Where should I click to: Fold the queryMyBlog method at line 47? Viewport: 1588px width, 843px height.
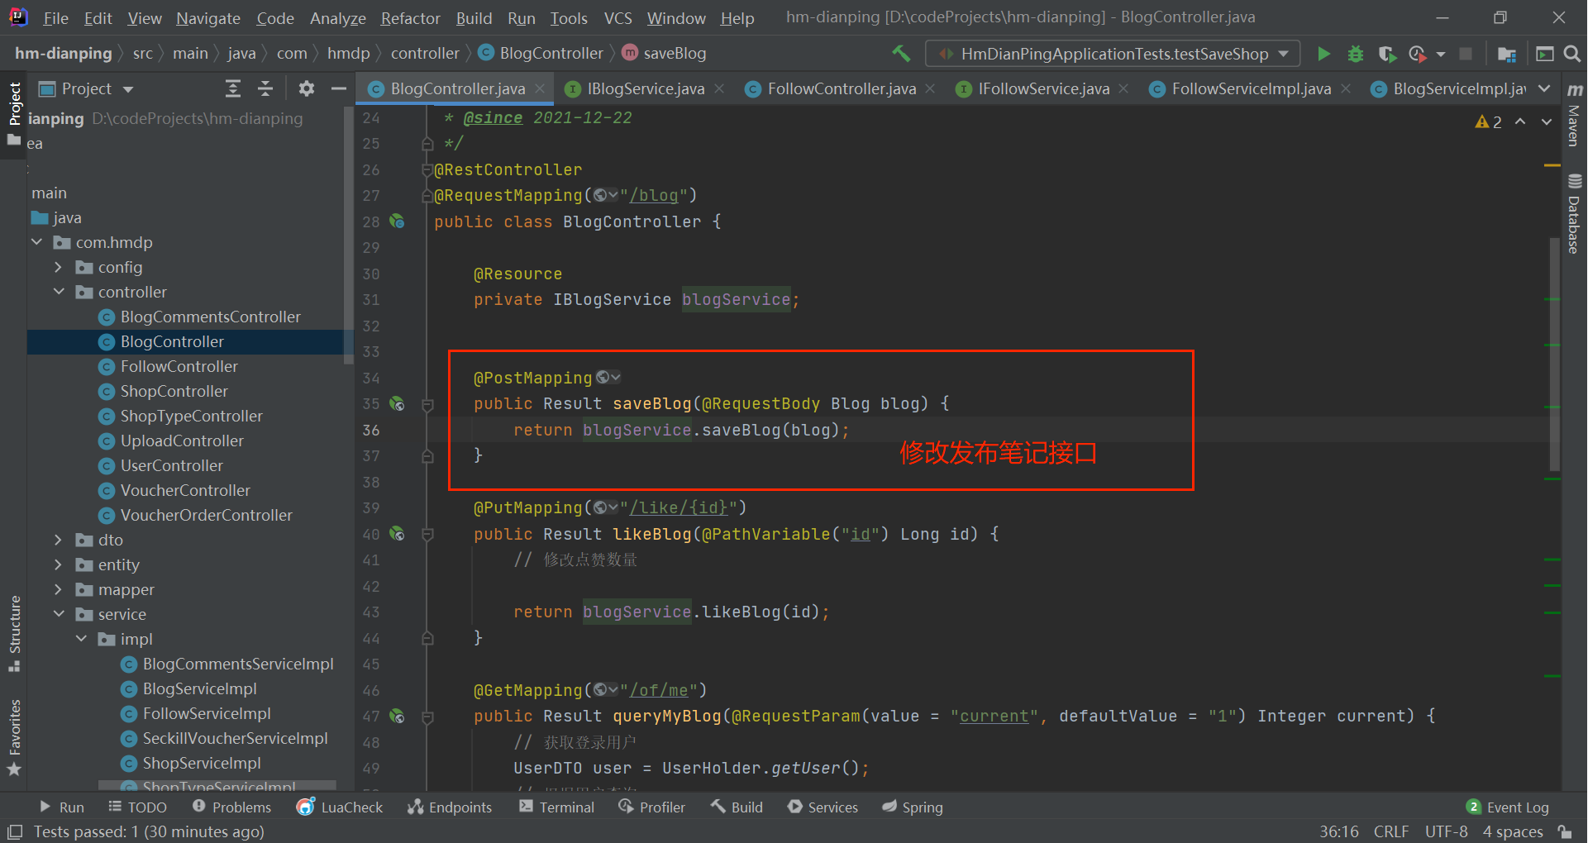(x=427, y=717)
